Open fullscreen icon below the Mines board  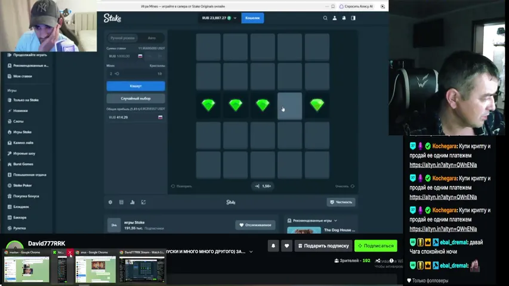tap(143, 202)
